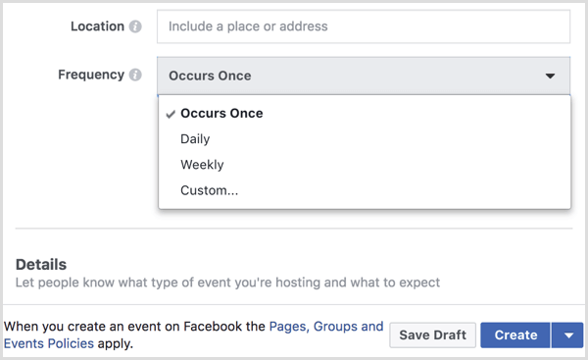Click the blue Create button
588x360 pixels.
pos(515,334)
